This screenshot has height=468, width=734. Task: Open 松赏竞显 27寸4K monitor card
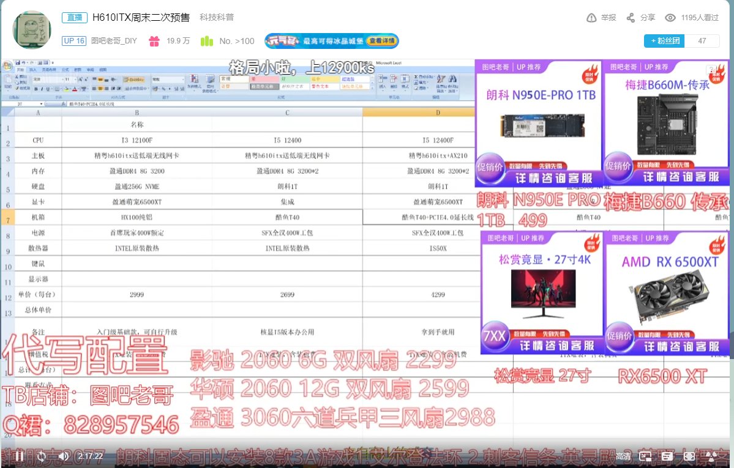tap(542, 292)
